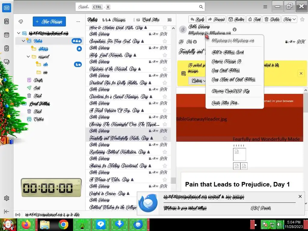Dismiss the yellow remote content notification bar
Viewport: 308px width, 231px height.
(x=301, y=73)
